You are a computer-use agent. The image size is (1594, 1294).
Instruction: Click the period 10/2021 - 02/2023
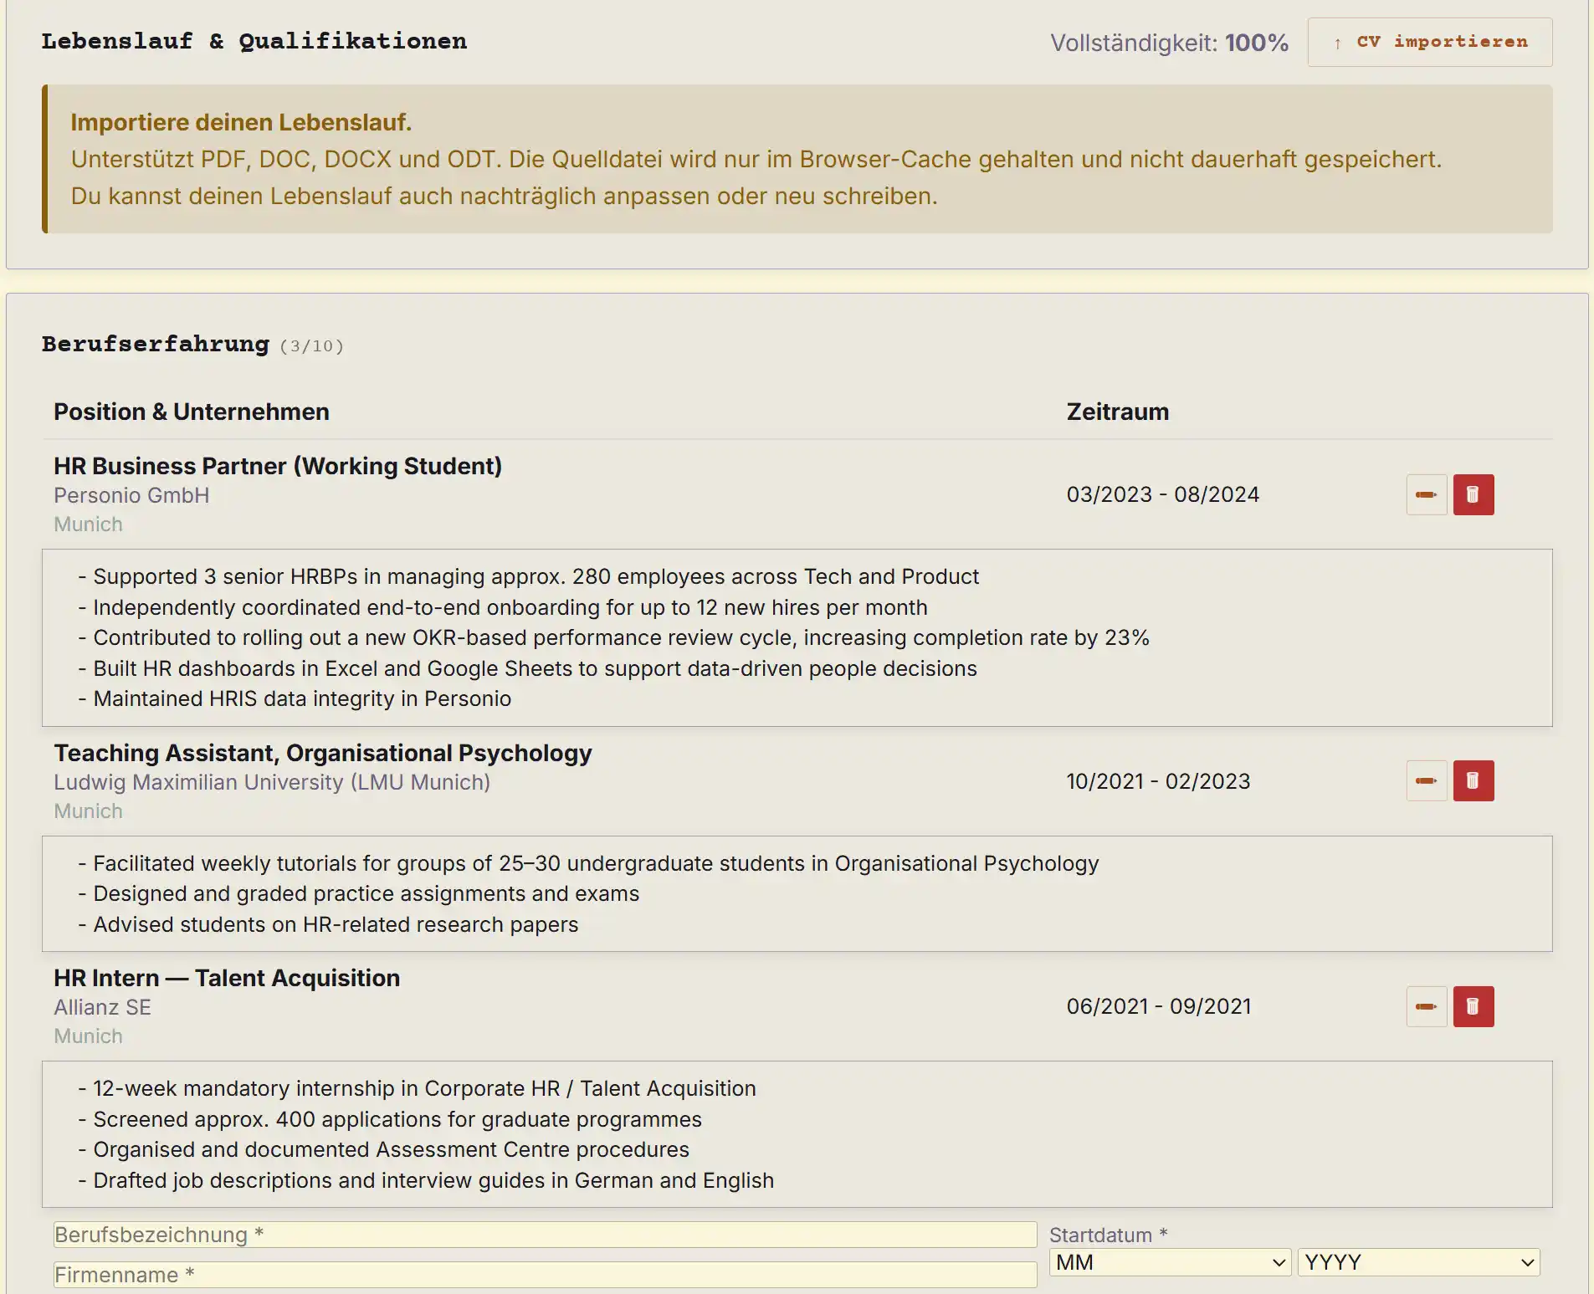coord(1158,781)
